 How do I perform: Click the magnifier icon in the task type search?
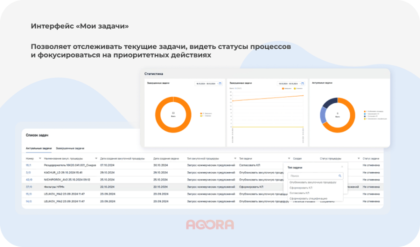click(x=340, y=176)
